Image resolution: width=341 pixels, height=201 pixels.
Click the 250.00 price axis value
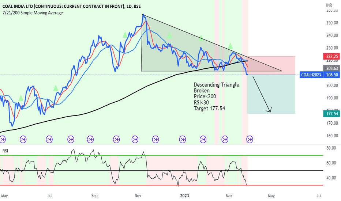[x=332, y=23]
